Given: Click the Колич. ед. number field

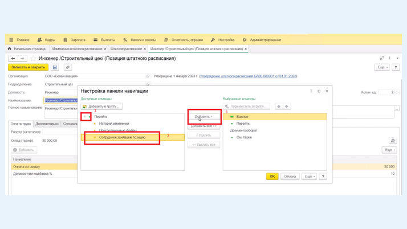Looking at the screenshot, I should [386, 92].
